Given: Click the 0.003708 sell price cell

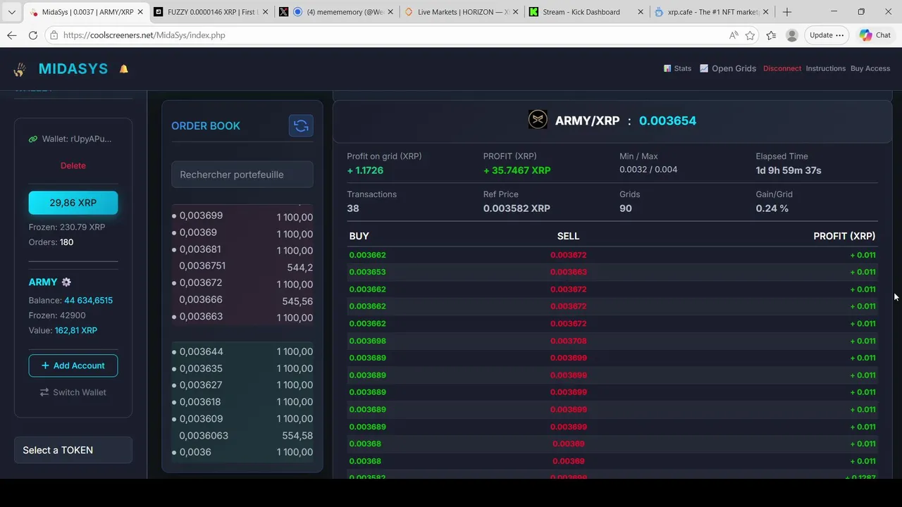Looking at the screenshot, I should pyautogui.click(x=568, y=341).
